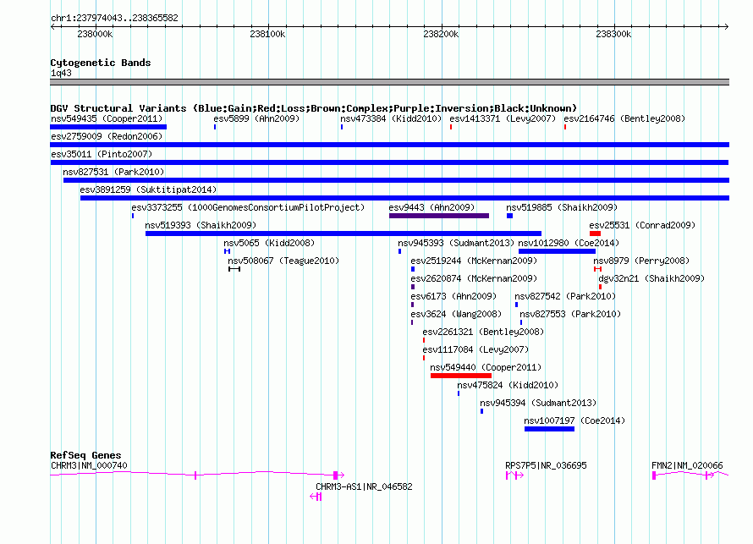
Task: Select the nsv945394 (Sudmant2013) label
Action: 538,403
